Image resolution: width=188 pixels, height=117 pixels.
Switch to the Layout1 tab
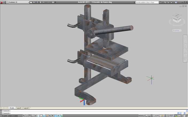pyautogui.click(x=19, y=108)
